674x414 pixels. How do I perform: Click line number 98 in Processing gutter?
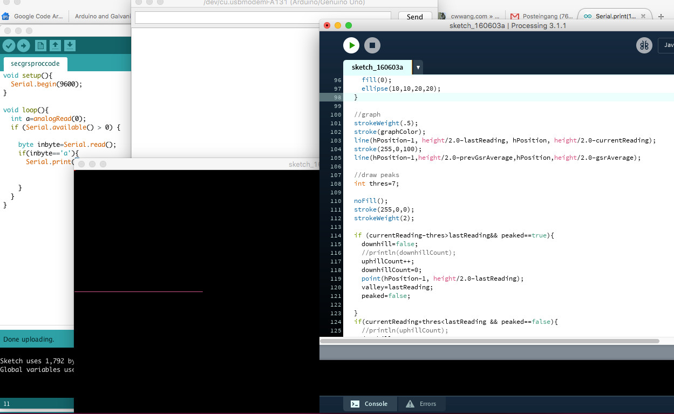(x=337, y=97)
